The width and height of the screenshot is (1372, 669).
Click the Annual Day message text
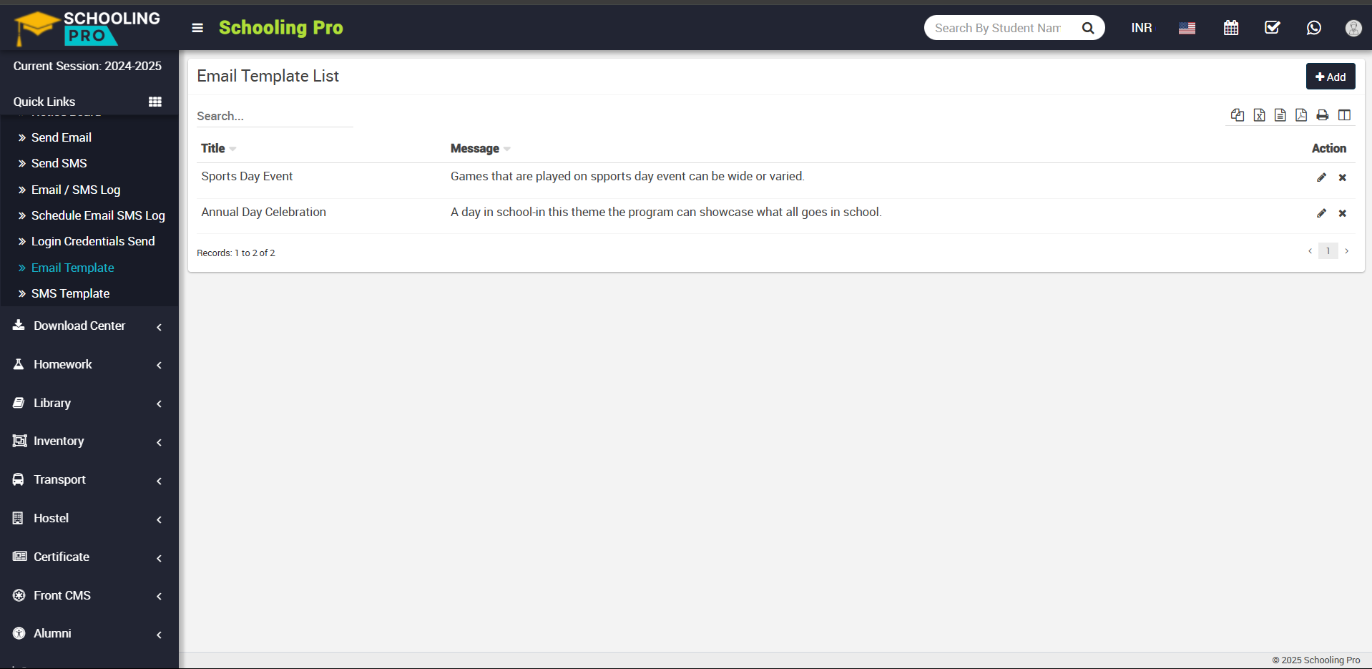(666, 212)
